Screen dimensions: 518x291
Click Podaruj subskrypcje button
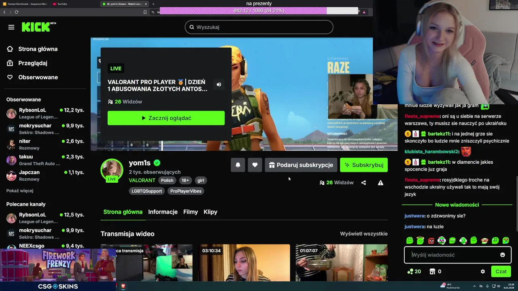301,165
